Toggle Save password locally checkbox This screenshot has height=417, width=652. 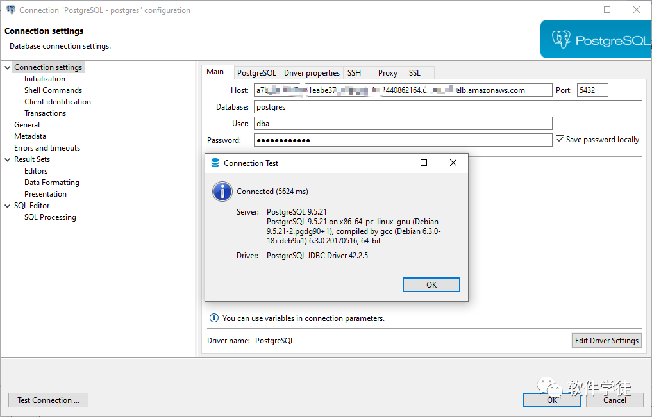point(560,140)
